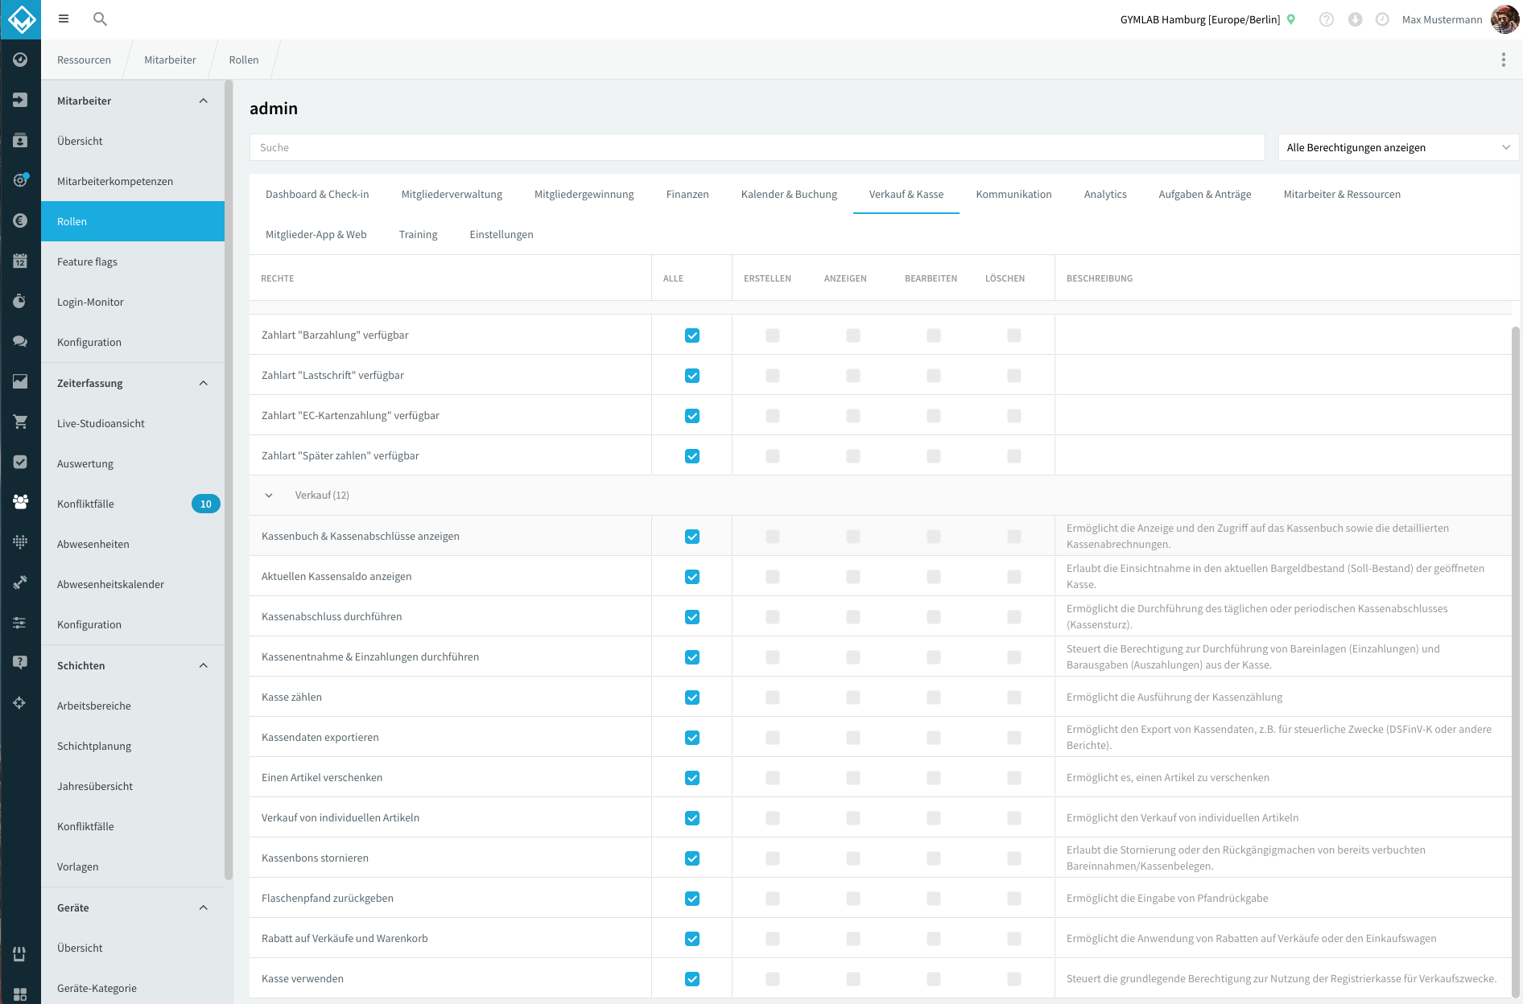The image size is (1523, 1004).
Task: Collapse the Verkauf (12) group
Action: pos(269,496)
